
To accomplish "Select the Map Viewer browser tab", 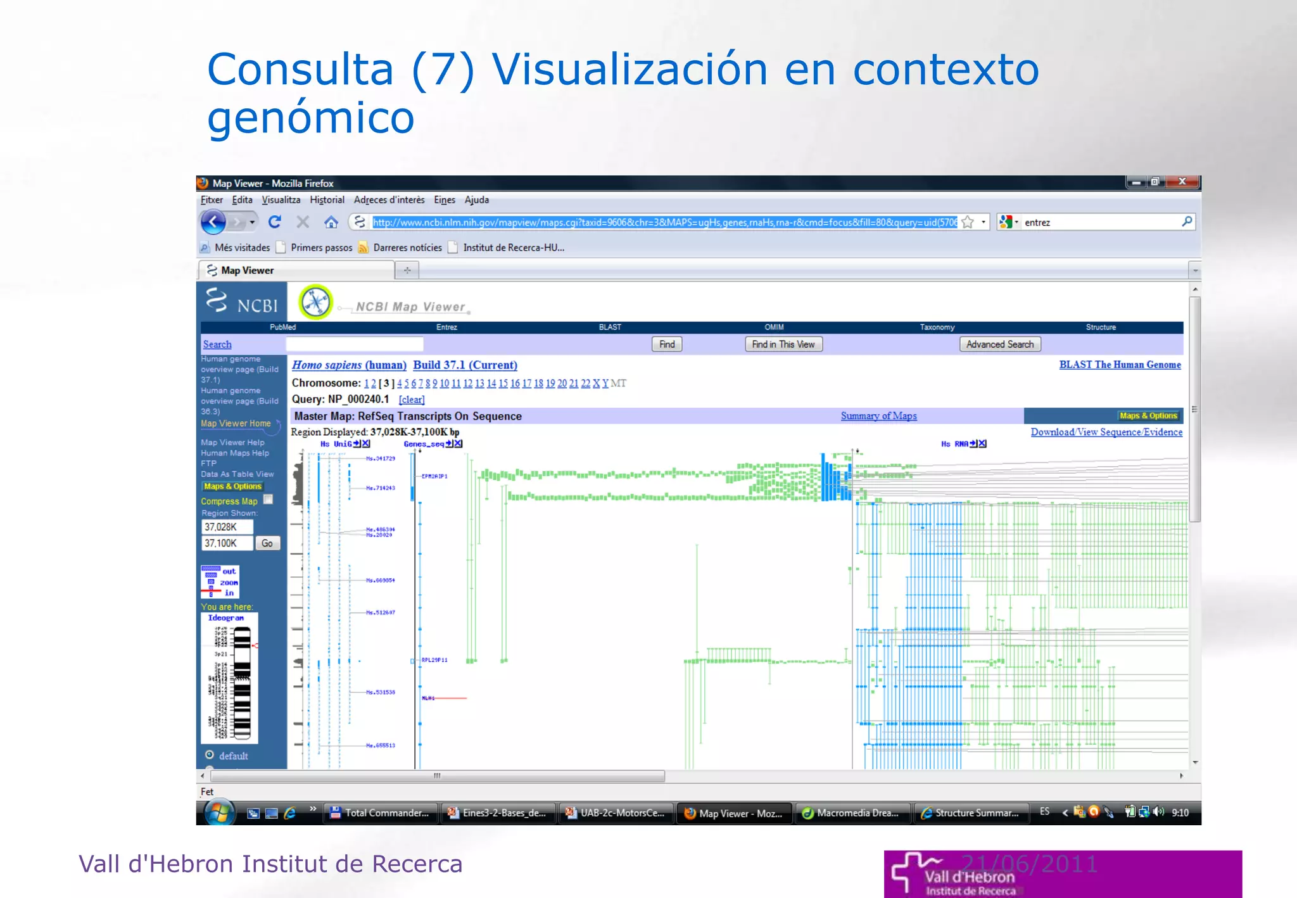I will [296, 270].
